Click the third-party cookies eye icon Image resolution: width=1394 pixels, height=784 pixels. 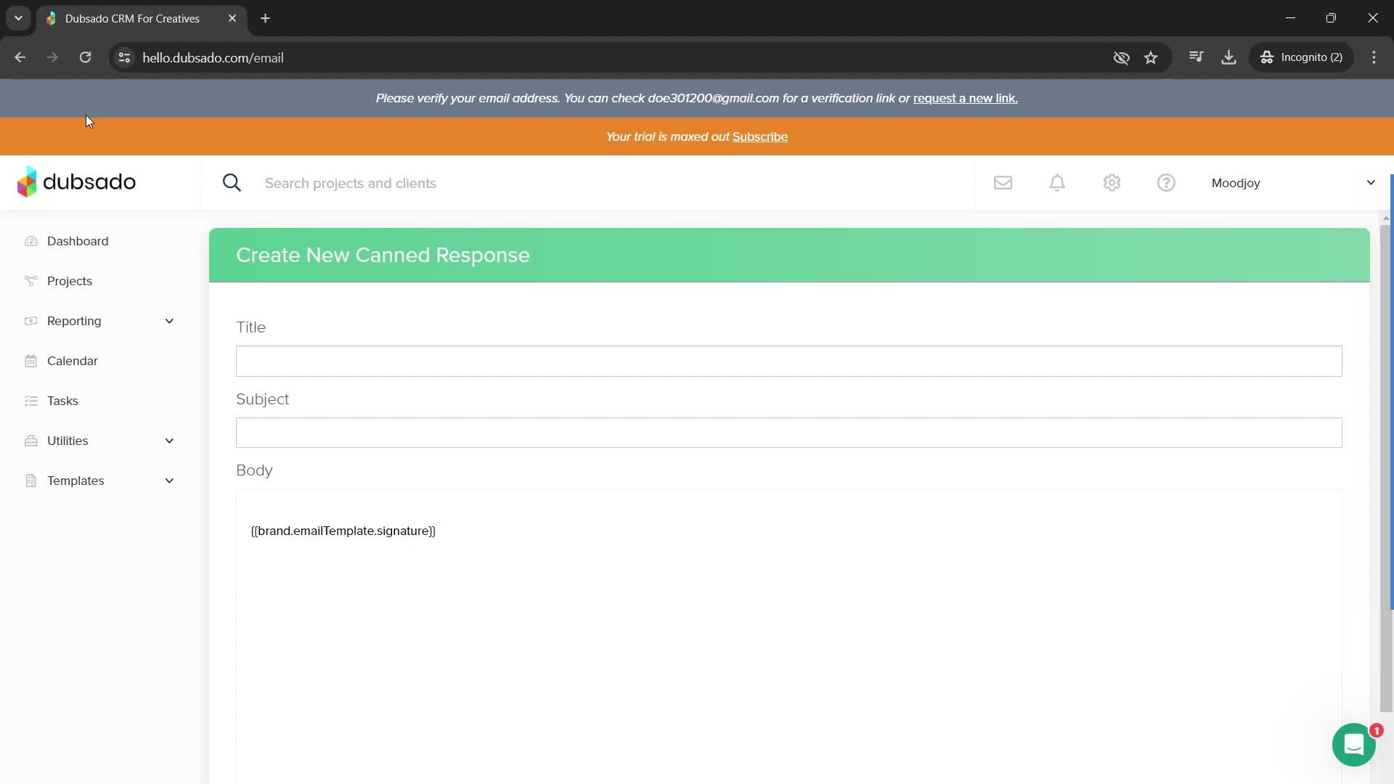tap(1121, 57)
